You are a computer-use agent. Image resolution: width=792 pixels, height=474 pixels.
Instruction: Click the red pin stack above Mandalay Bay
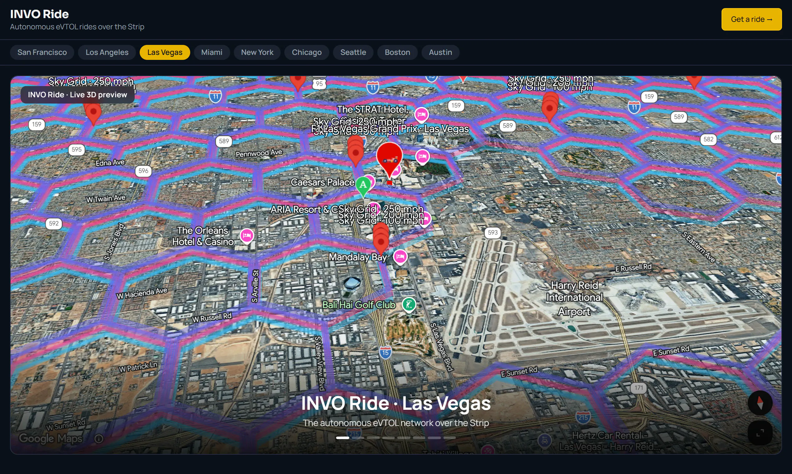coord(381,239)
